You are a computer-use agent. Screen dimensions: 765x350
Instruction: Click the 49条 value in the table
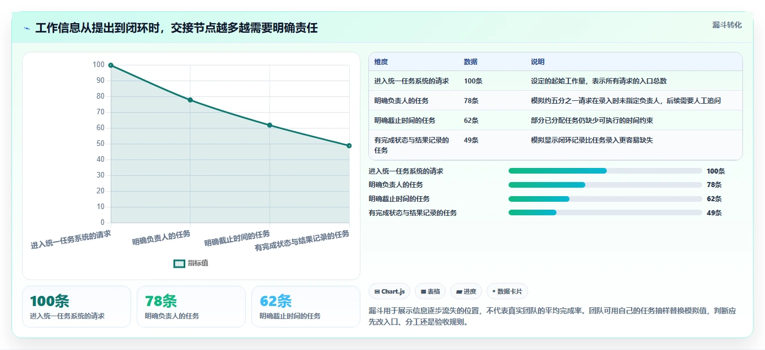pyautogui.click(x=471, y=140)
